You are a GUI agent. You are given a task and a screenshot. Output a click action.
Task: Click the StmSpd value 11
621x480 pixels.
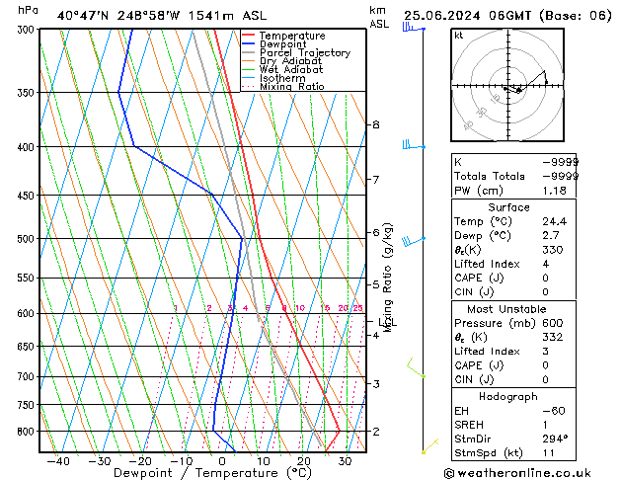pyautogui.click(x=549, y=453)
